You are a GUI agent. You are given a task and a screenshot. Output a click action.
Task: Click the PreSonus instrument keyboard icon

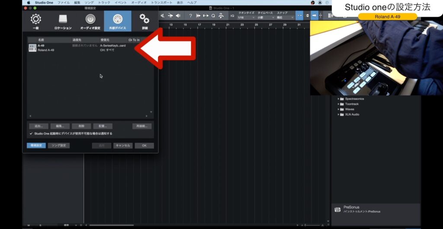(x=337, y=210)
